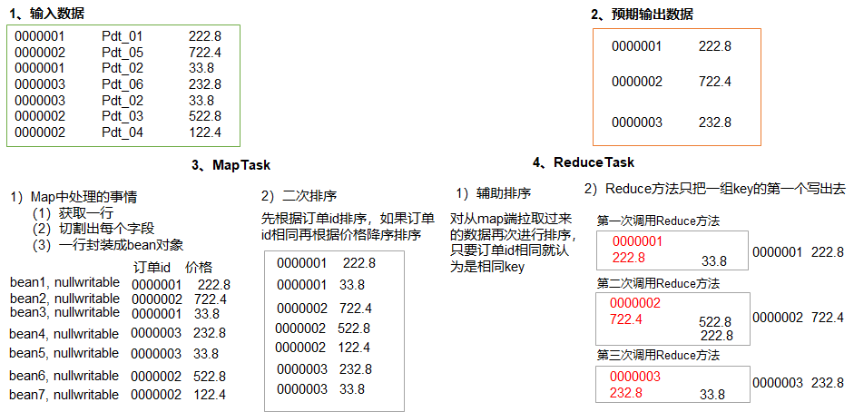Select Pdt_04 in the input data box
854x412 pixels.
point(122,132)
